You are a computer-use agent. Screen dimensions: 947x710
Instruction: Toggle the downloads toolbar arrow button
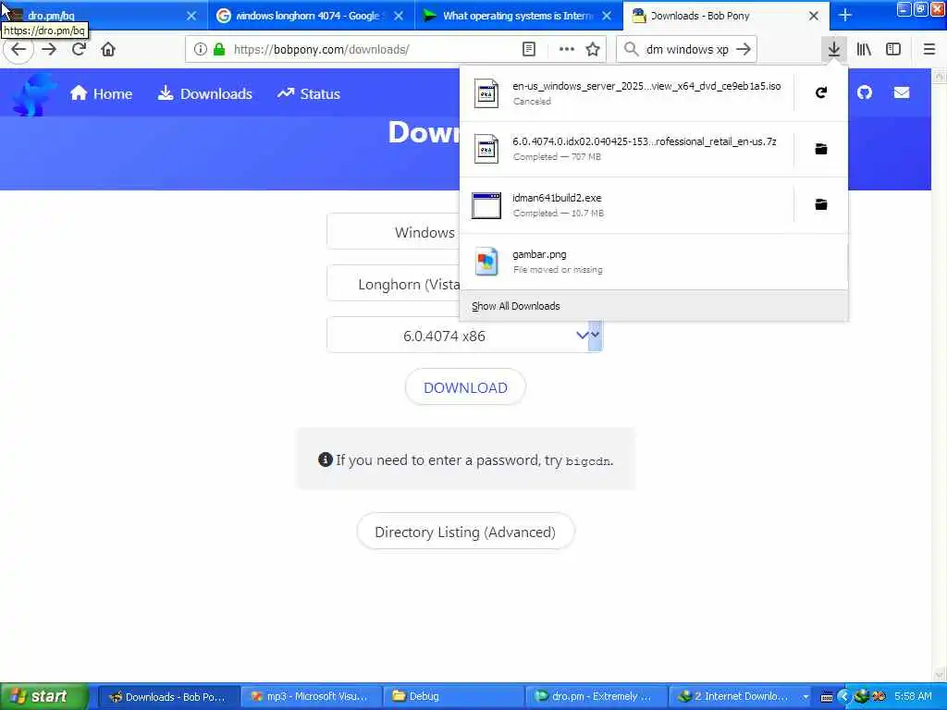point(834,50)
